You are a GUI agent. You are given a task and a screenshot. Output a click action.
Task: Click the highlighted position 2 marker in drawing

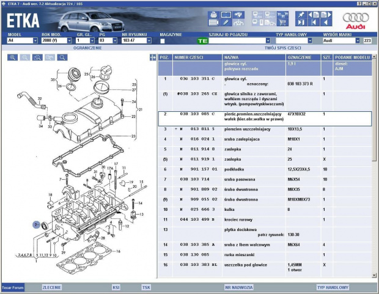(36, 225)
